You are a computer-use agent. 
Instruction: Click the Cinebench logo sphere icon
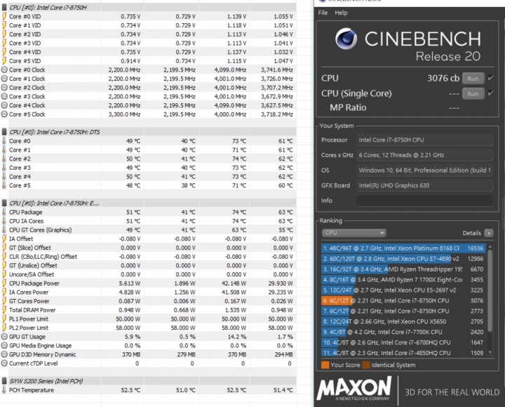click(346, 39)
